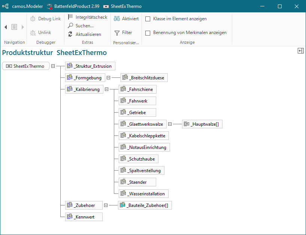Screen dimensions: 306x235
Task: Select the _Wasserinstallation node
Action: point(143,194)
